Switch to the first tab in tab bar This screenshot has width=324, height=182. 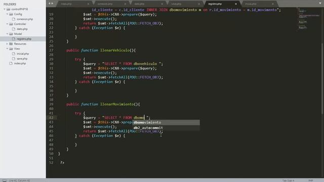coord(74,4)
